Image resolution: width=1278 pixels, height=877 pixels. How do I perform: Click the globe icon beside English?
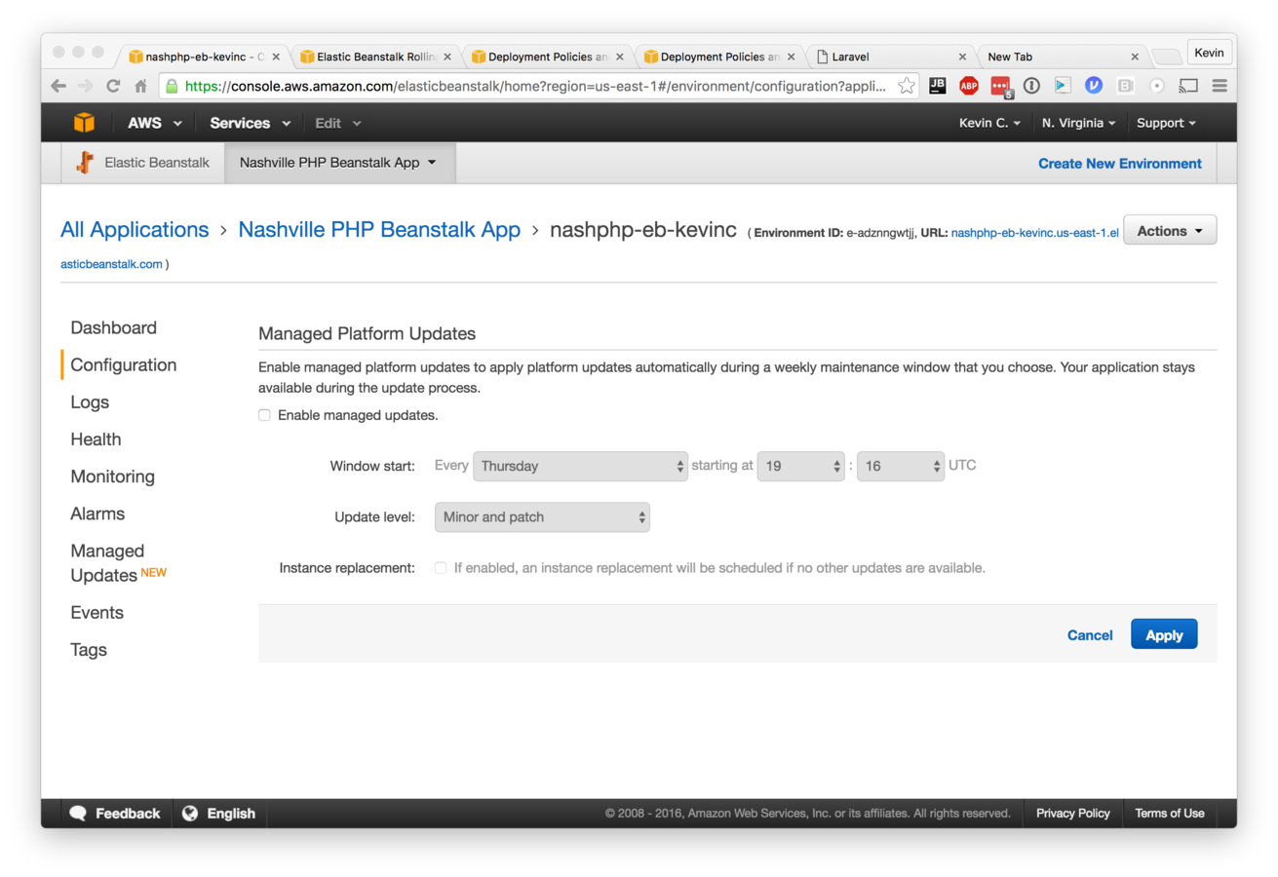pos(190,814)
